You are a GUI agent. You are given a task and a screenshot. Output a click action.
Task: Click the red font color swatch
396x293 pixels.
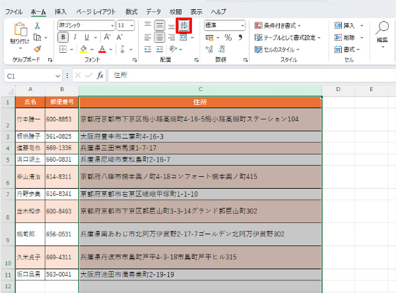click(102, 49)
